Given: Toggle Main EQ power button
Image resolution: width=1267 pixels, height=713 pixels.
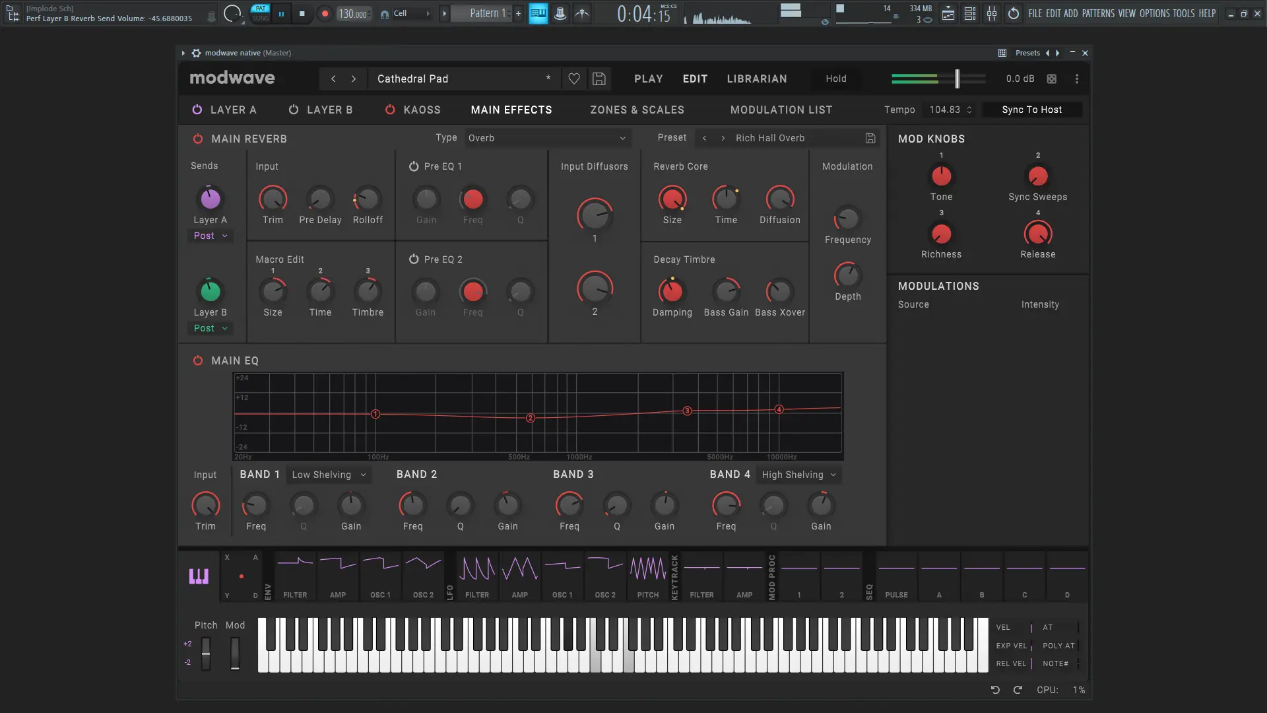Looking at the screenshot, I should pos(197,360).
